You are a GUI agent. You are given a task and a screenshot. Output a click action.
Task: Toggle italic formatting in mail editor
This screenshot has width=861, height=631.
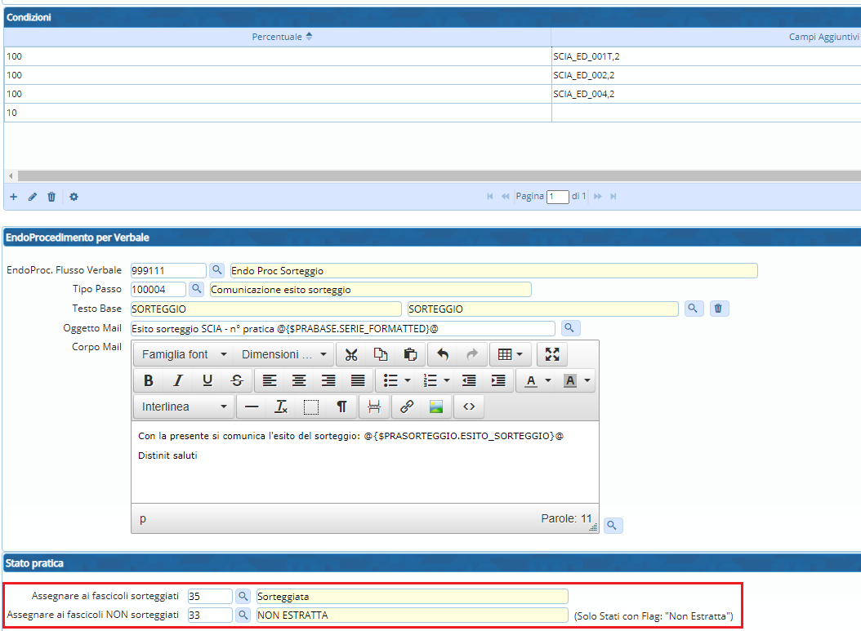pos(177,380)
